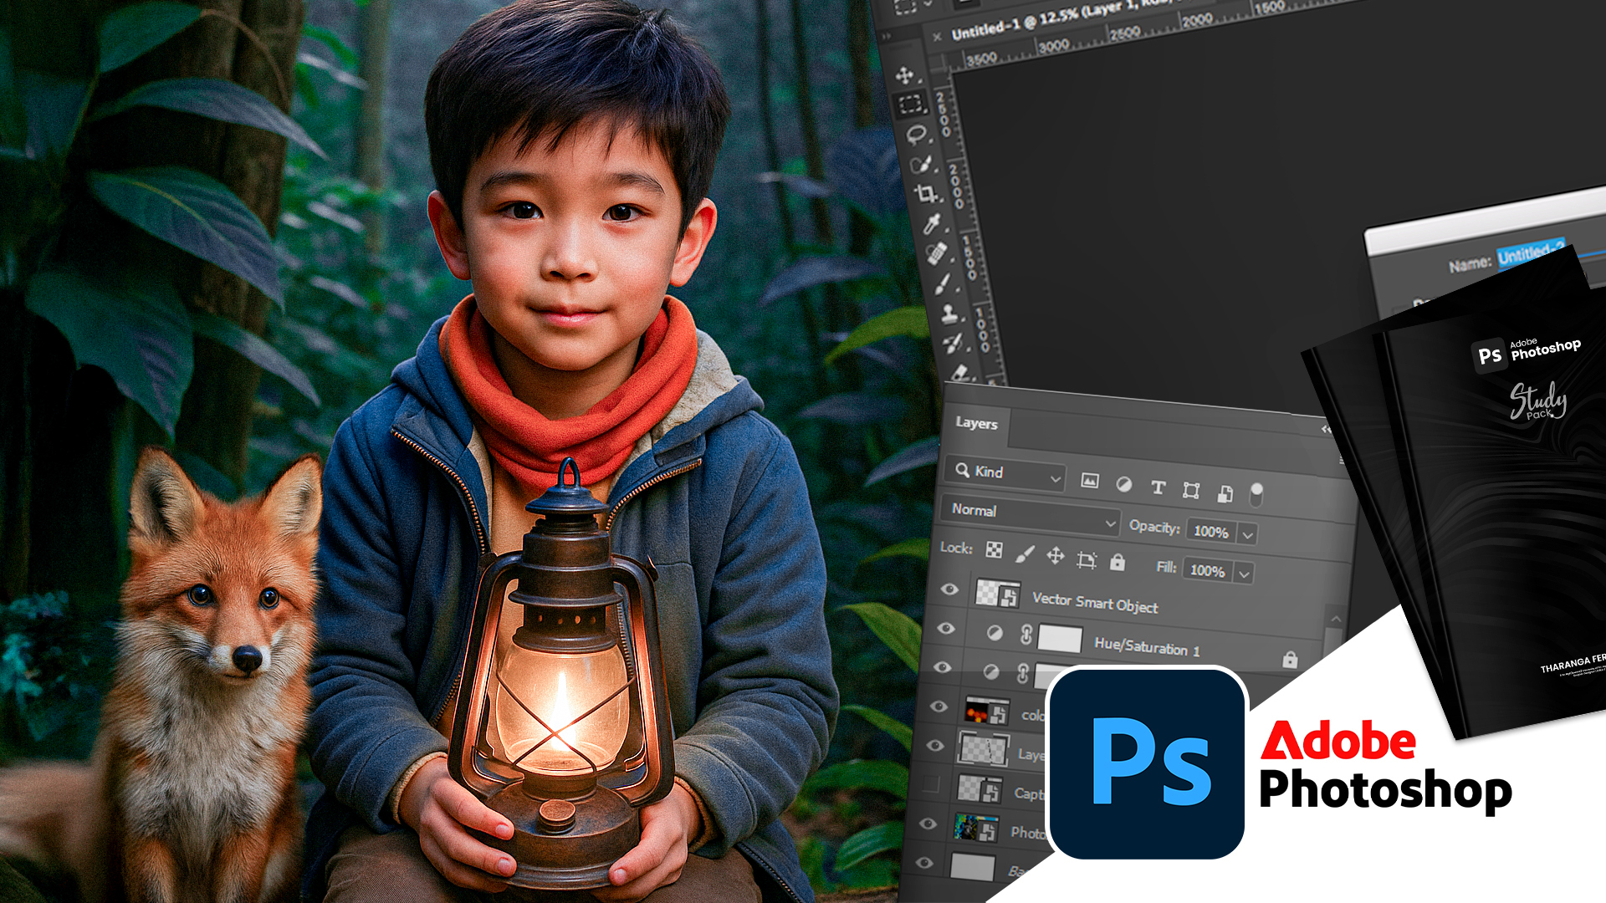Click the 'Photo' layer thumbnail

click(975, 828)
